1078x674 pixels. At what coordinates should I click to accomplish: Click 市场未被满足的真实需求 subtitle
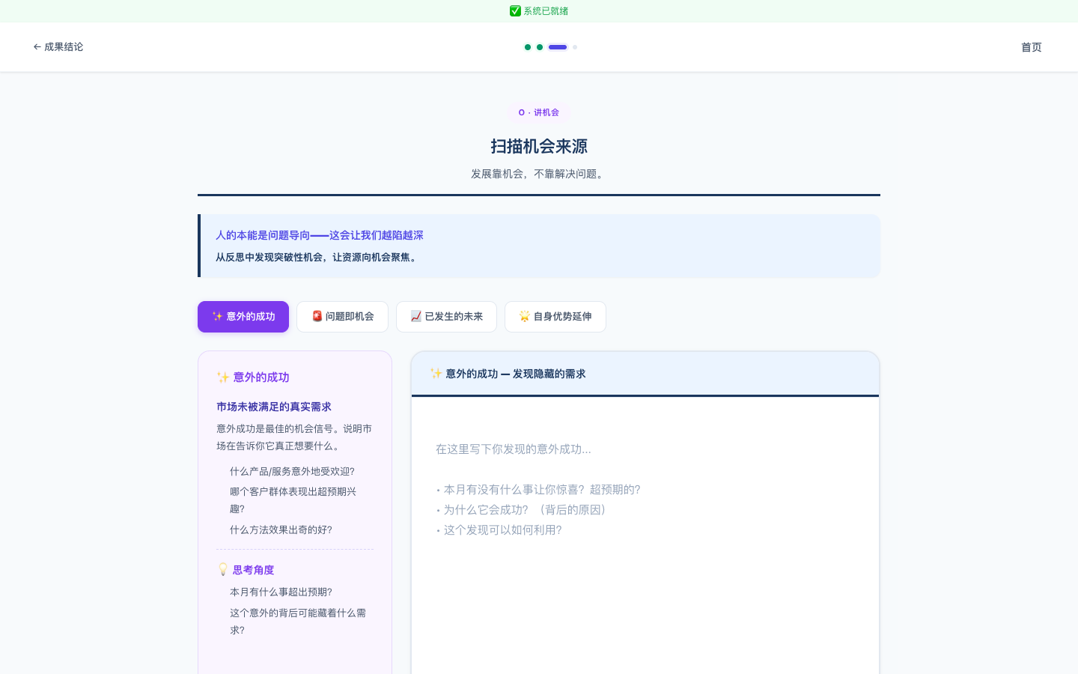pos(274,407)
